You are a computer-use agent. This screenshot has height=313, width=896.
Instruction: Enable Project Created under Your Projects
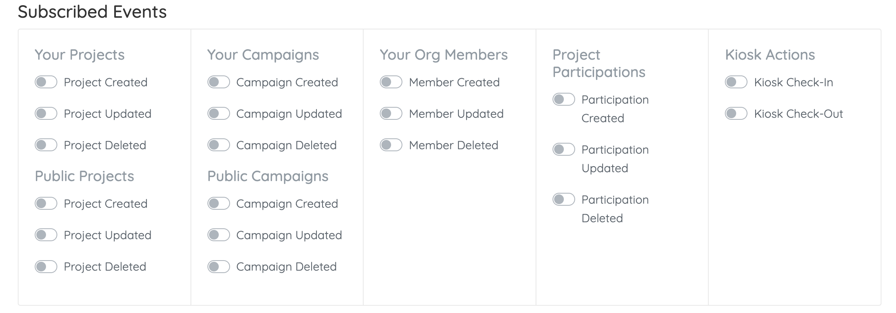(46, 82)
